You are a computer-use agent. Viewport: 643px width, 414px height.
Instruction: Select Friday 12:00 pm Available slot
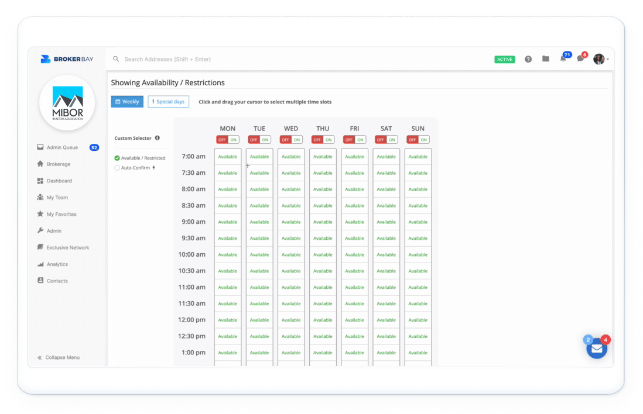[354, 320]
